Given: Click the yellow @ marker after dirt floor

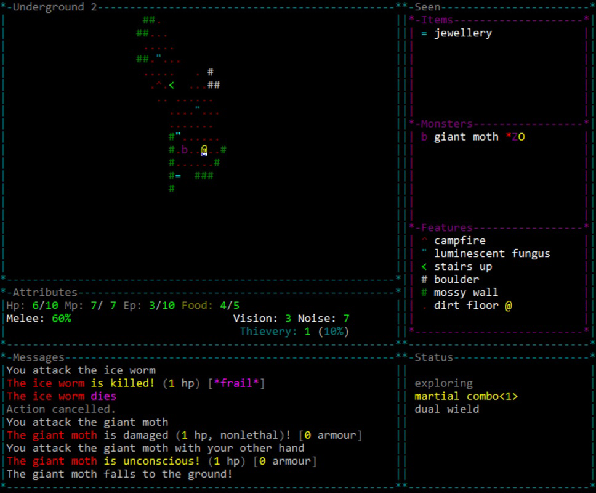Looking at the screenshot, I should click(509, 306).
